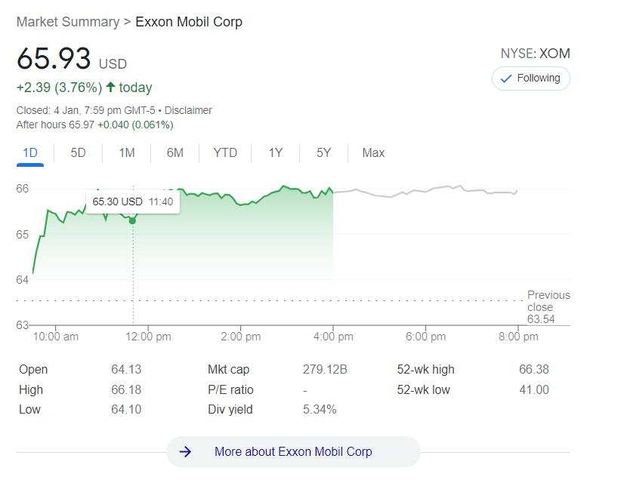
Task: Open the 6M chart view
Action: click(175, 152)
